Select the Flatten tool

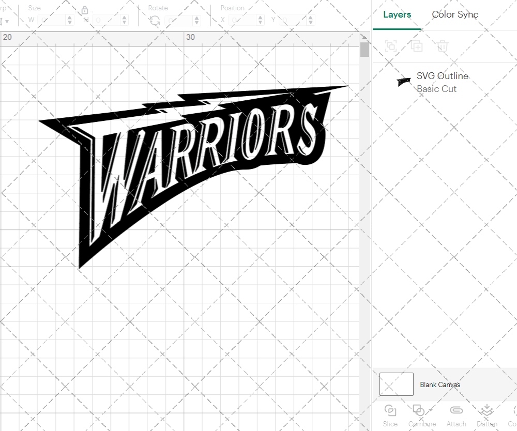pos(486,409)
